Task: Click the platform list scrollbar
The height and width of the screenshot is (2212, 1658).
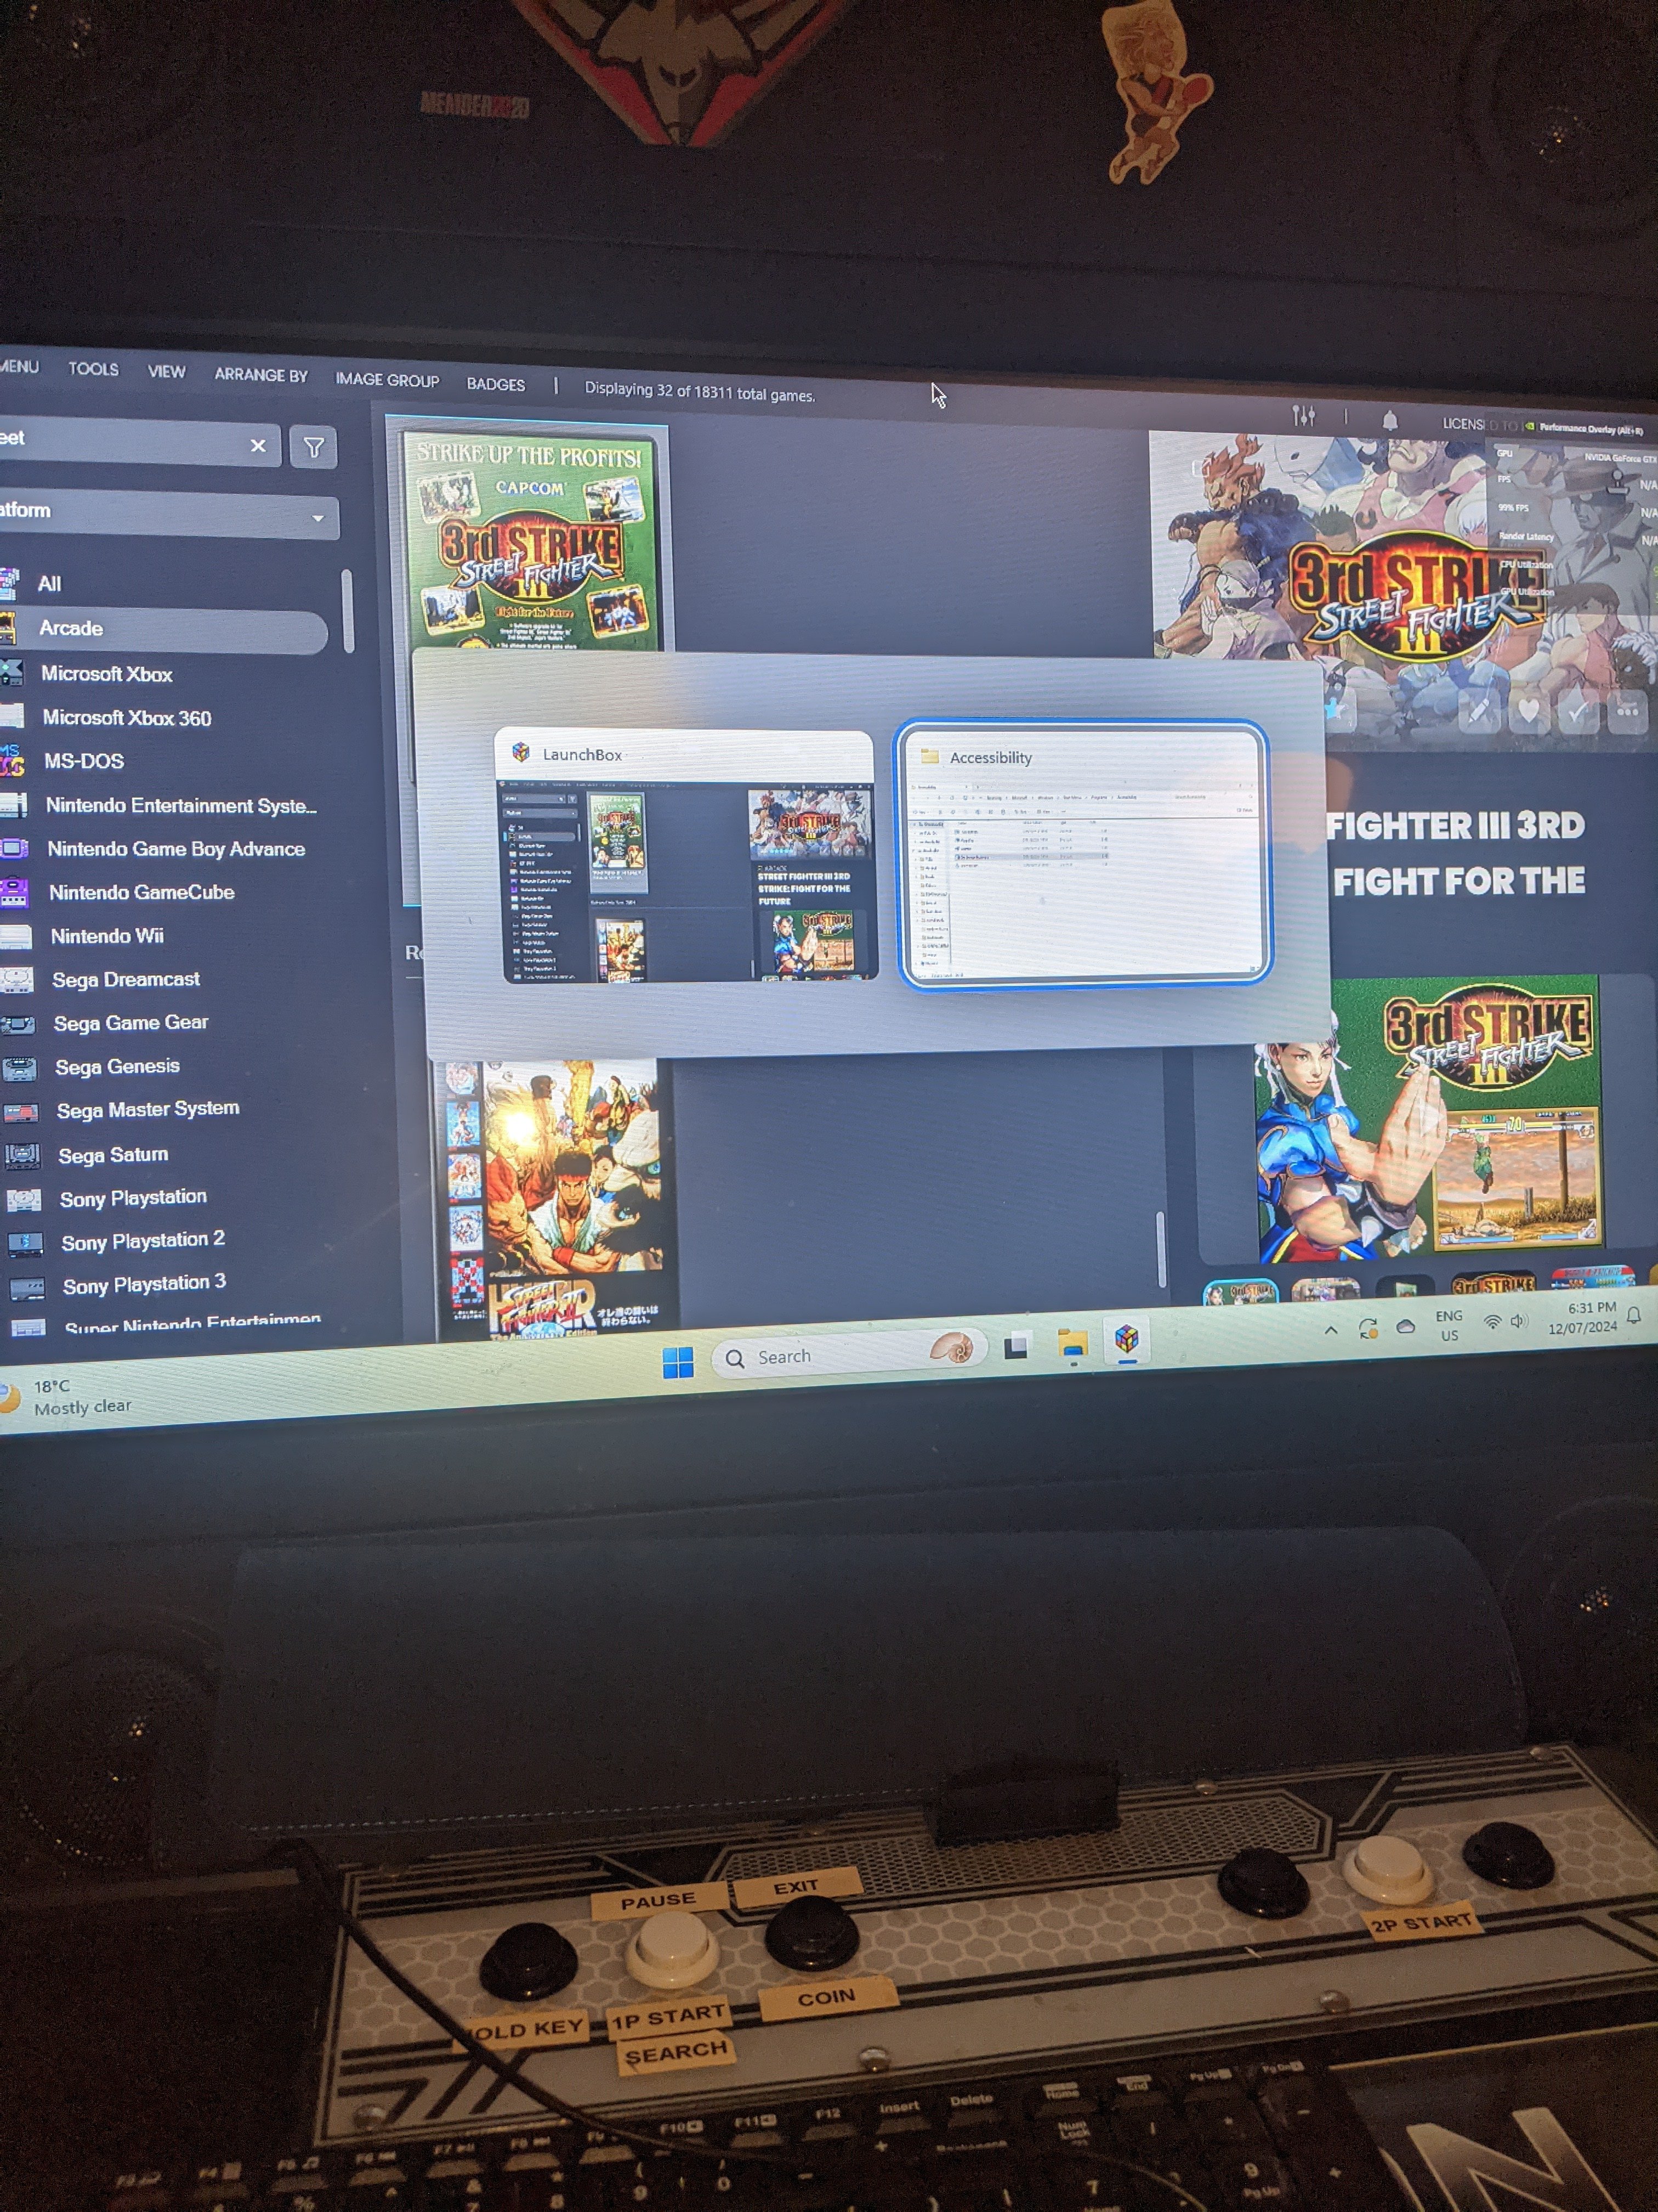Action: click(347, 611)
